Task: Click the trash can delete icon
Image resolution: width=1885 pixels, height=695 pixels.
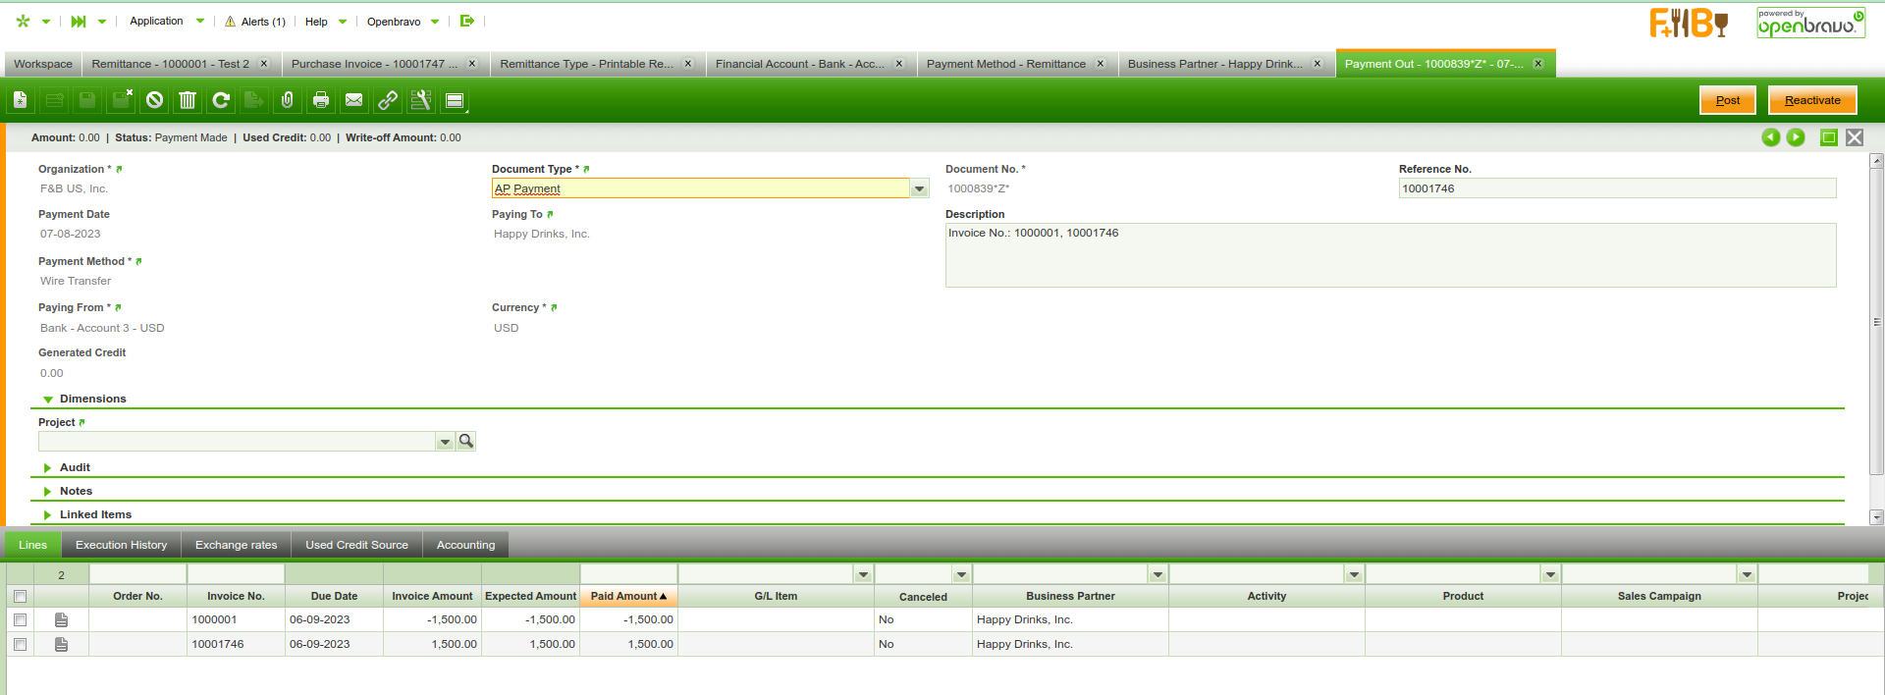Action: (188, 100)
